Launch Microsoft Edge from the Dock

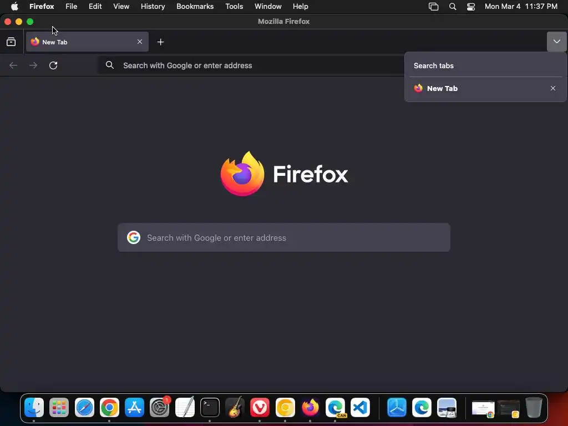[x=422, y=408]
